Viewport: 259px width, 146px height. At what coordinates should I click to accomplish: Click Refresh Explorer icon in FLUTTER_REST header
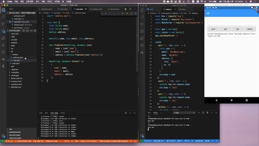coord(31,31)
